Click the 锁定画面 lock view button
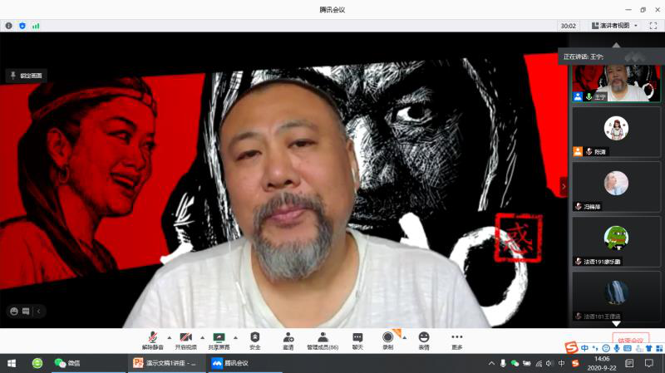This screenshot has height=373, width=665. [26, 76]
